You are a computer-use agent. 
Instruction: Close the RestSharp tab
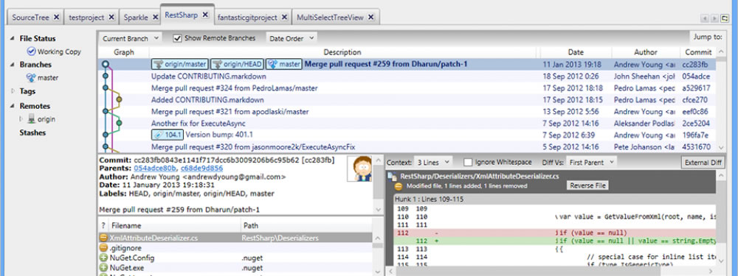click(x=205, y=15)
